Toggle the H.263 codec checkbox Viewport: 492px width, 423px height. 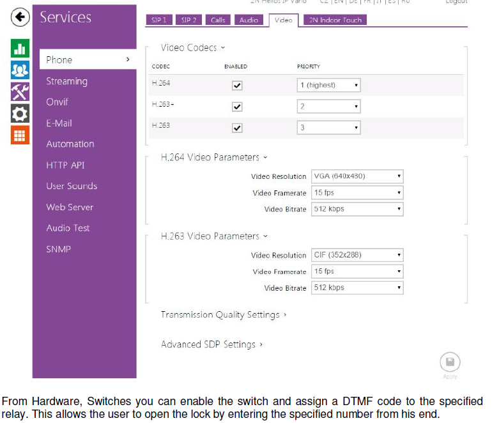(x=237, y=128)
